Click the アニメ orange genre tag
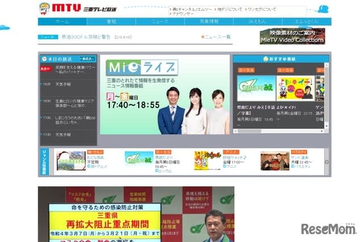The width and height of the screenshot is (364, 242). click(x=231, y=152)
